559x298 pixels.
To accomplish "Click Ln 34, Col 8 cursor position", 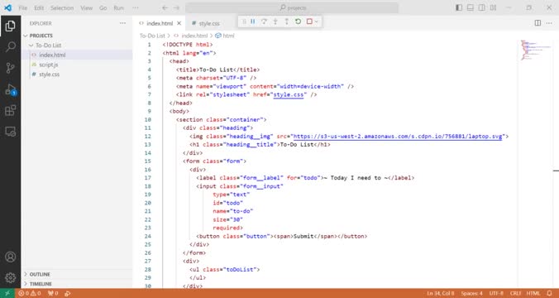I will (441, 293).
